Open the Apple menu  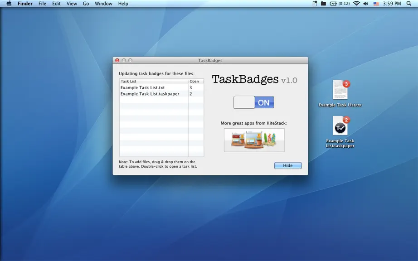(9, 4)
